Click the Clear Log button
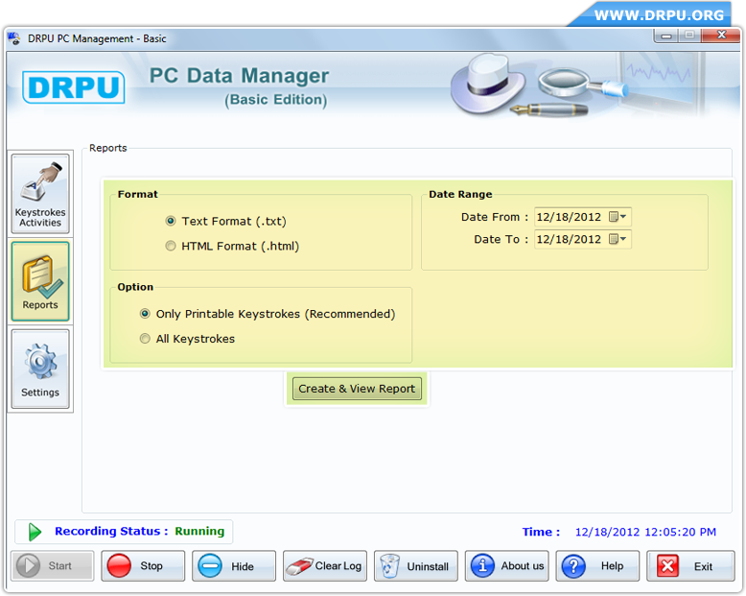 pyautogui.click(x=325, y=566)
